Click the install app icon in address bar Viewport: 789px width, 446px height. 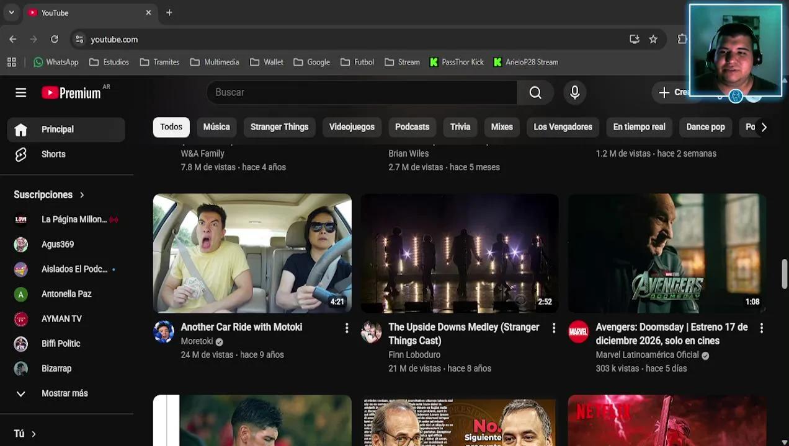[634, 39]
